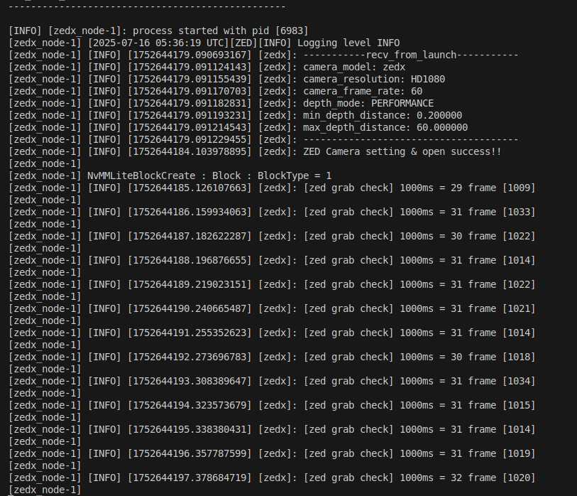
Task: Click grab check line with frame [1015]
Action: pos(272,405)
